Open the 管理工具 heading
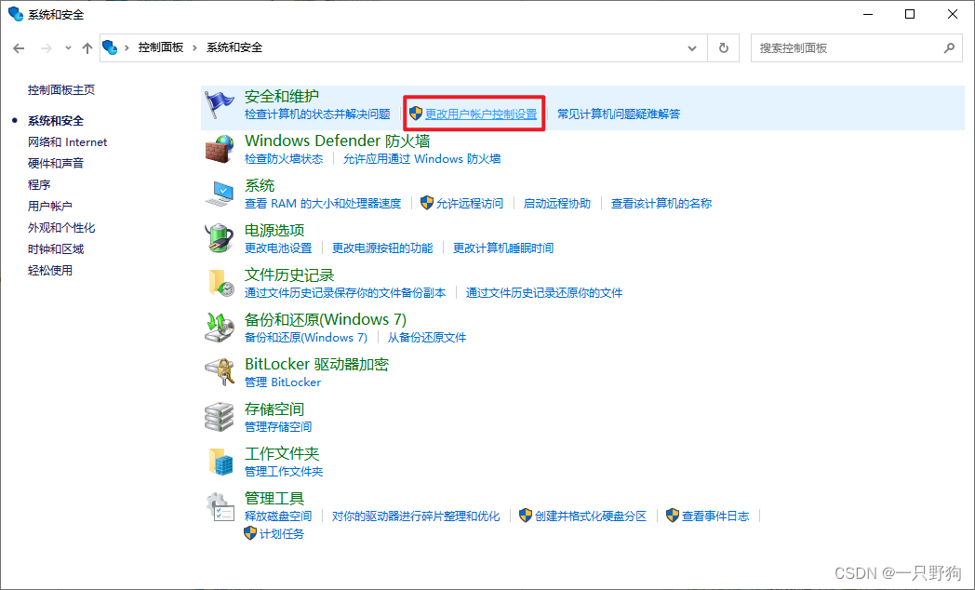The height and width of the screenshot is (590, 975). coord(274,499)
